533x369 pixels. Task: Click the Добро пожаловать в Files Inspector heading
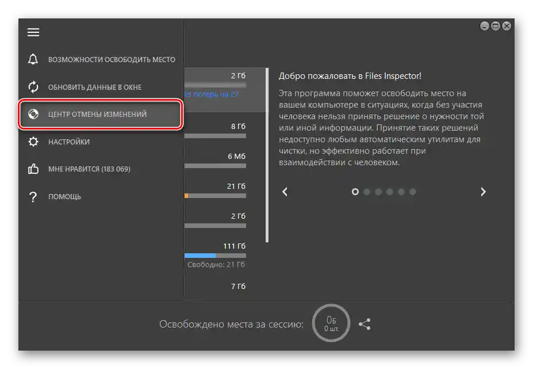(350, 76)
